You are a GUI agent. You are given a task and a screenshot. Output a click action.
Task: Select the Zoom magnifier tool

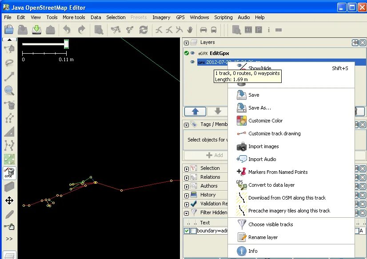tap(9, 90)
